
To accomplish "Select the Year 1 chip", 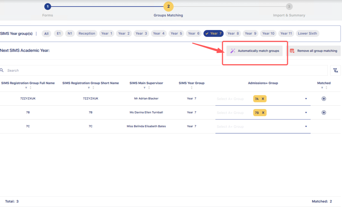I will pos(107,33).
